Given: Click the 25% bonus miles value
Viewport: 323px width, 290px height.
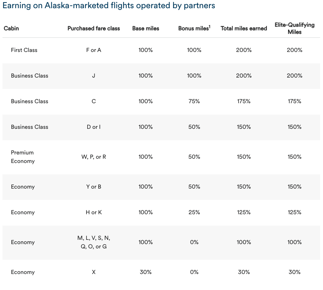Looking at the screenshot, I should point(194,212).
